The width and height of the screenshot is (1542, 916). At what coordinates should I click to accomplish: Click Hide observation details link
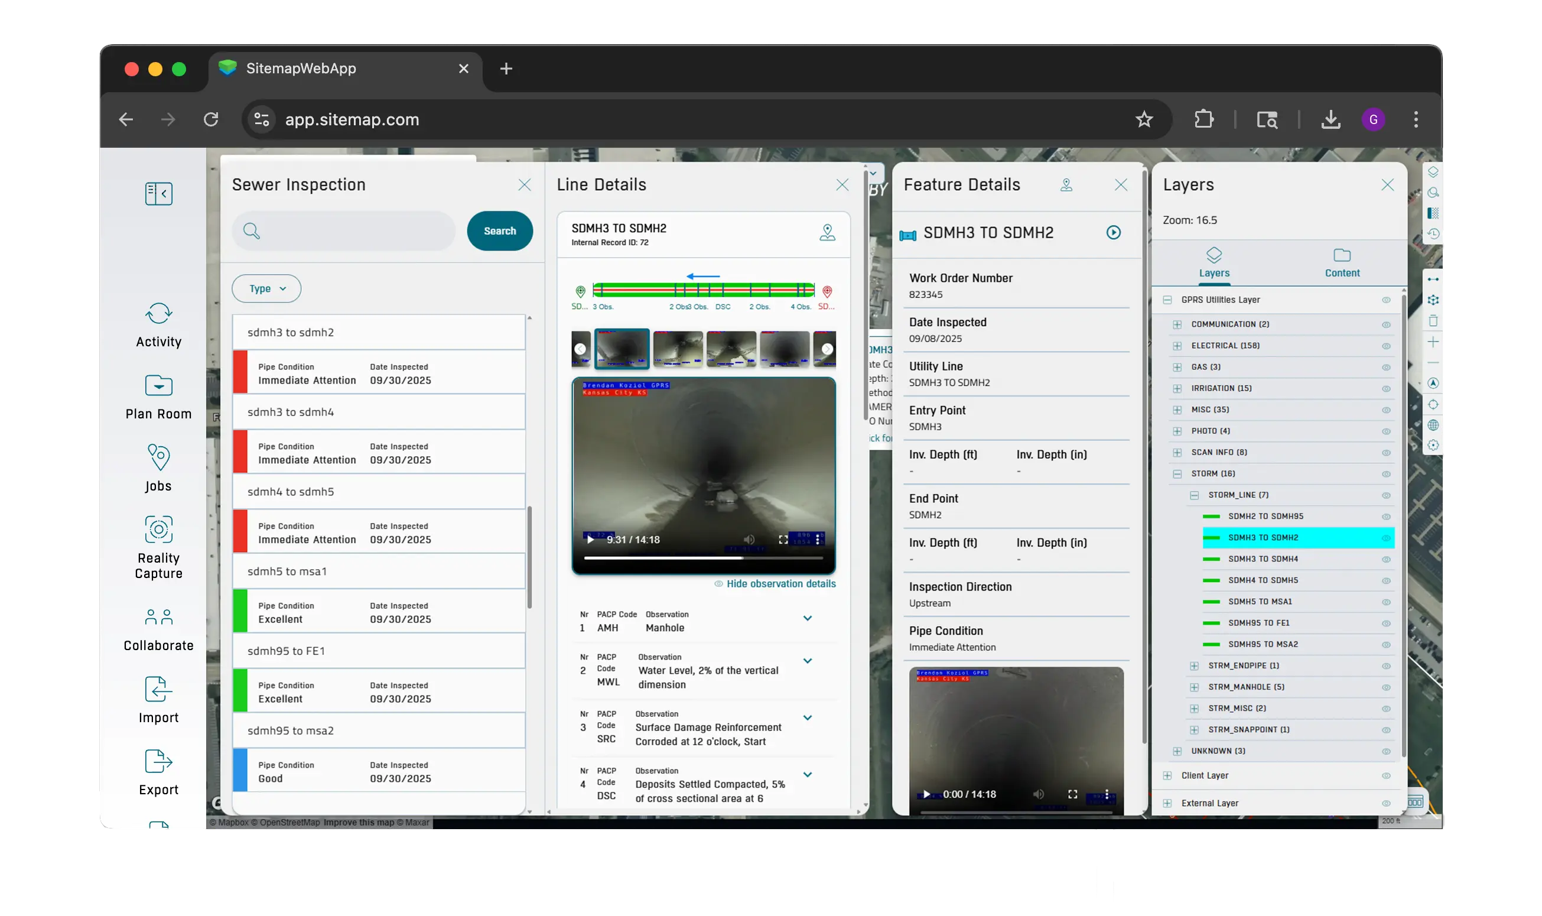(780, 584)
